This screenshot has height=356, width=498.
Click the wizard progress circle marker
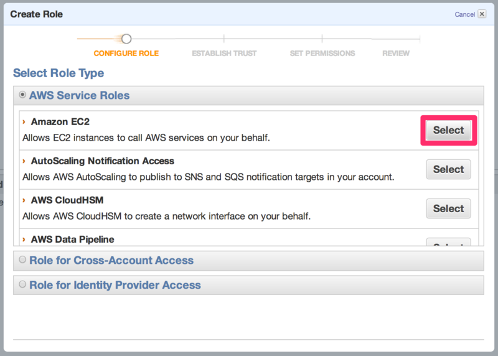126,39
